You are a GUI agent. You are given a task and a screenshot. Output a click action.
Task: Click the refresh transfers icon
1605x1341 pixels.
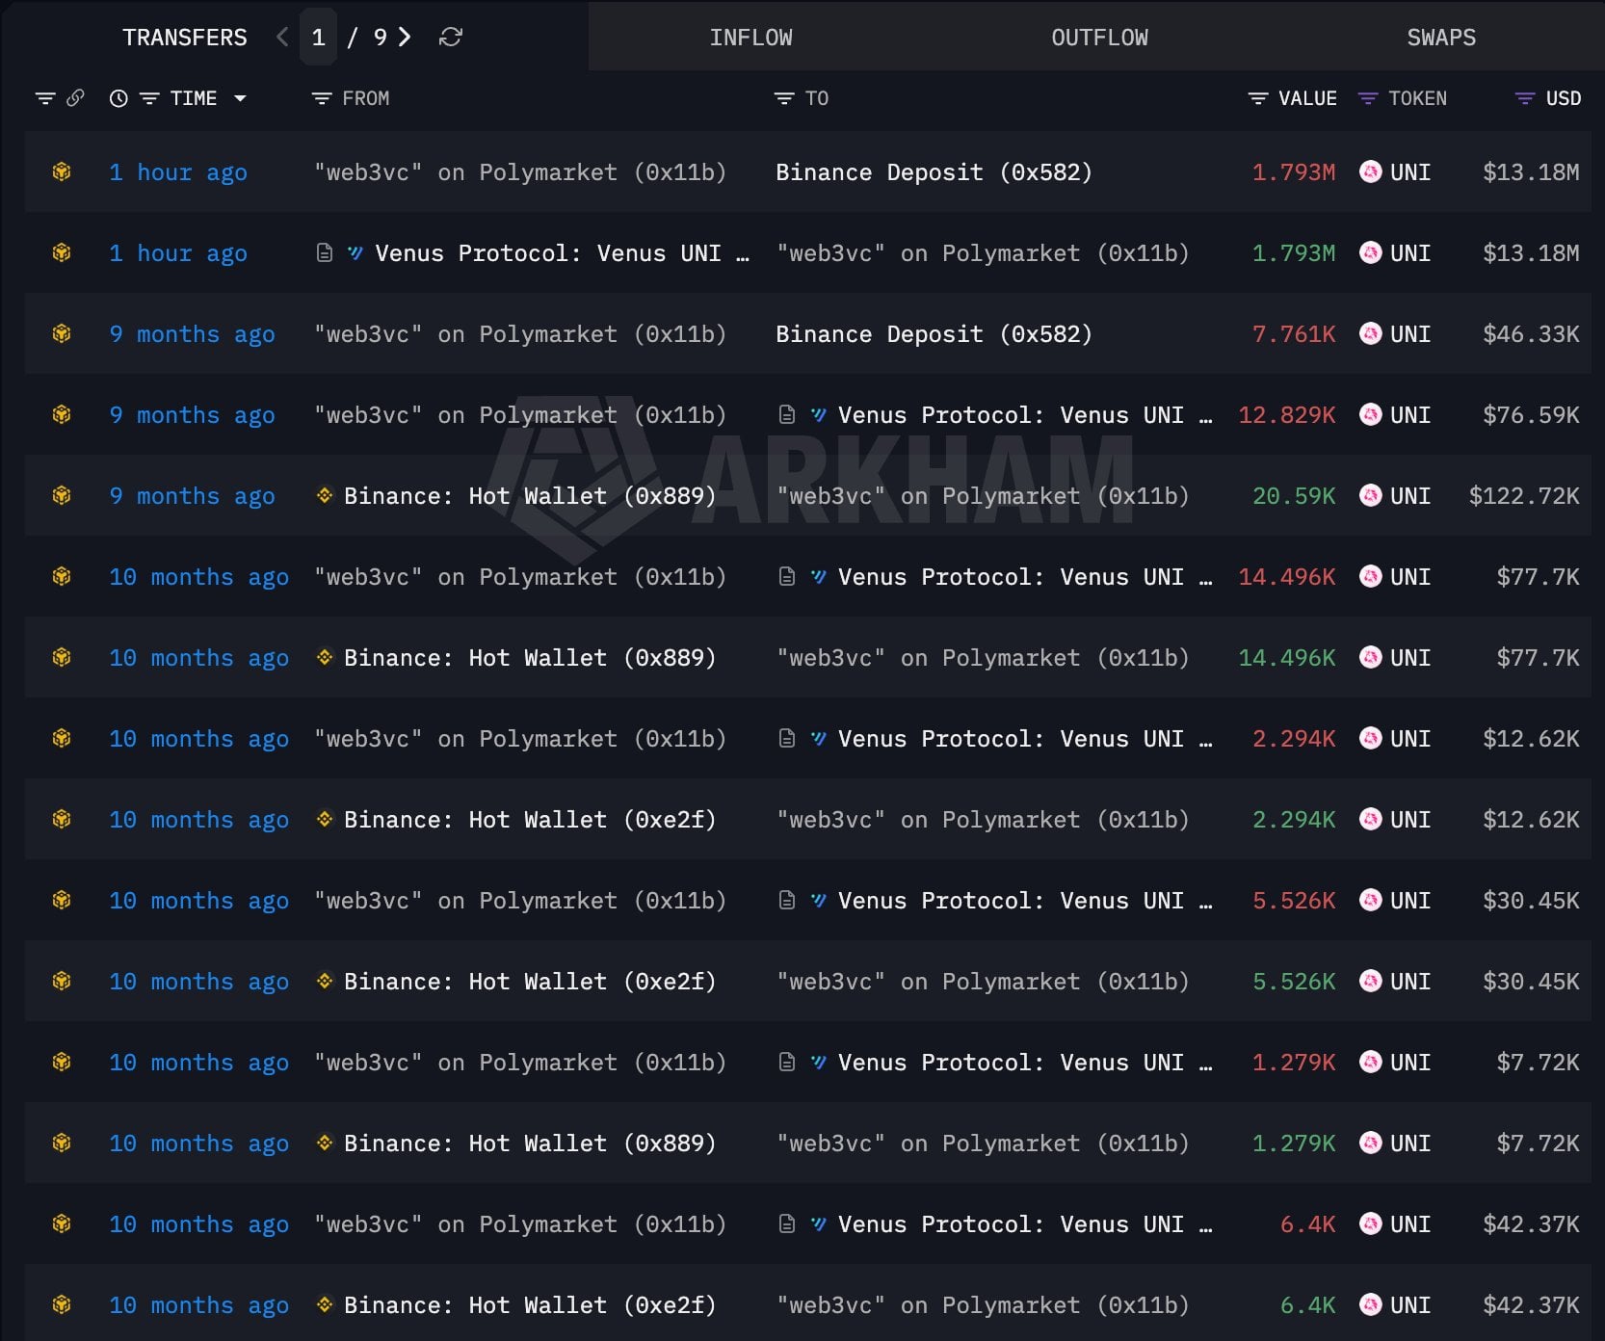tap(450, 38)
